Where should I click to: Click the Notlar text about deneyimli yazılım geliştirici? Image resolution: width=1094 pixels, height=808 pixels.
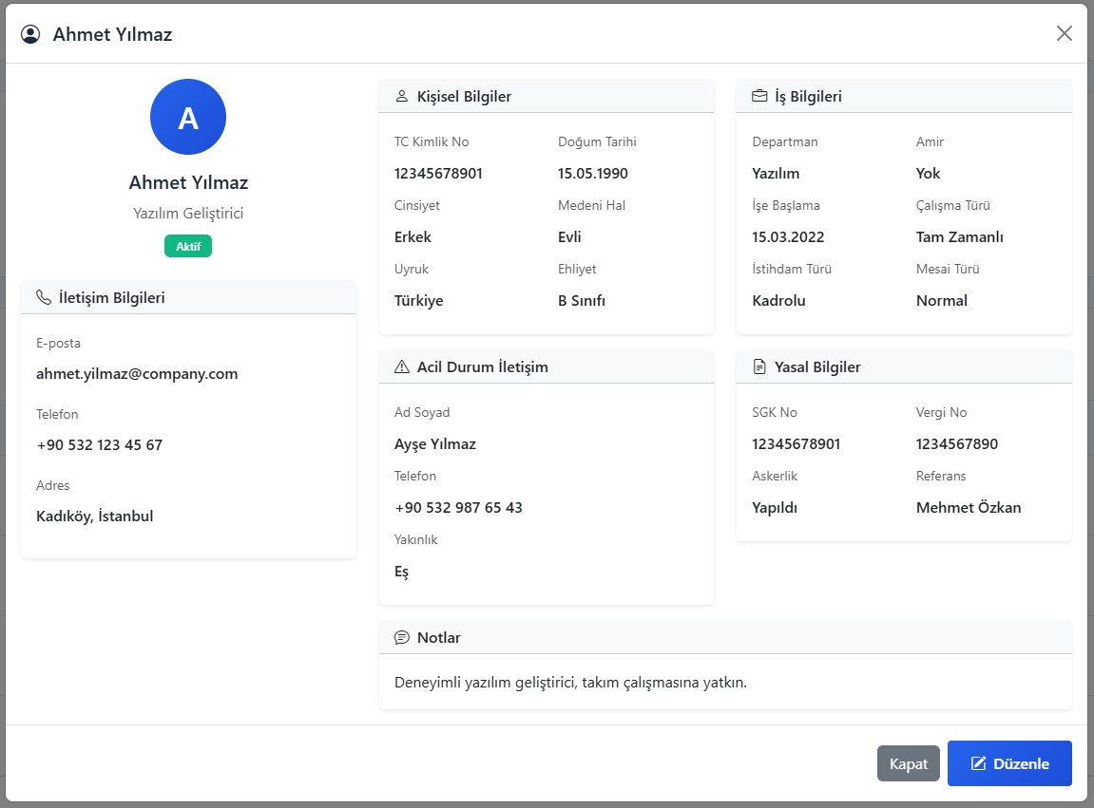click(570, 682)
